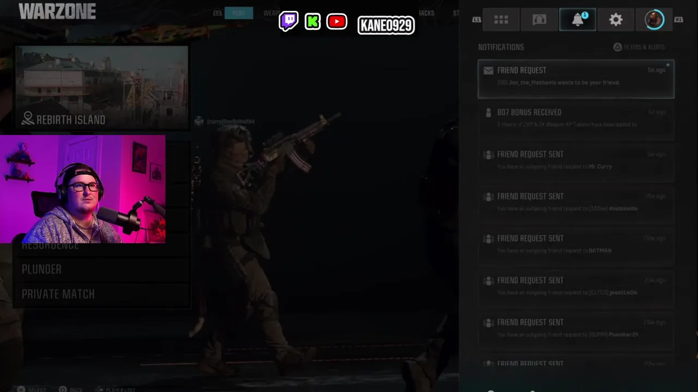This screenshot has height=392, width=698.
Task: Open friend request from Jon_the_Mechanic
Action: 576,79
